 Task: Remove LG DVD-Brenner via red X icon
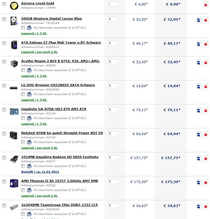pos(205,87)
